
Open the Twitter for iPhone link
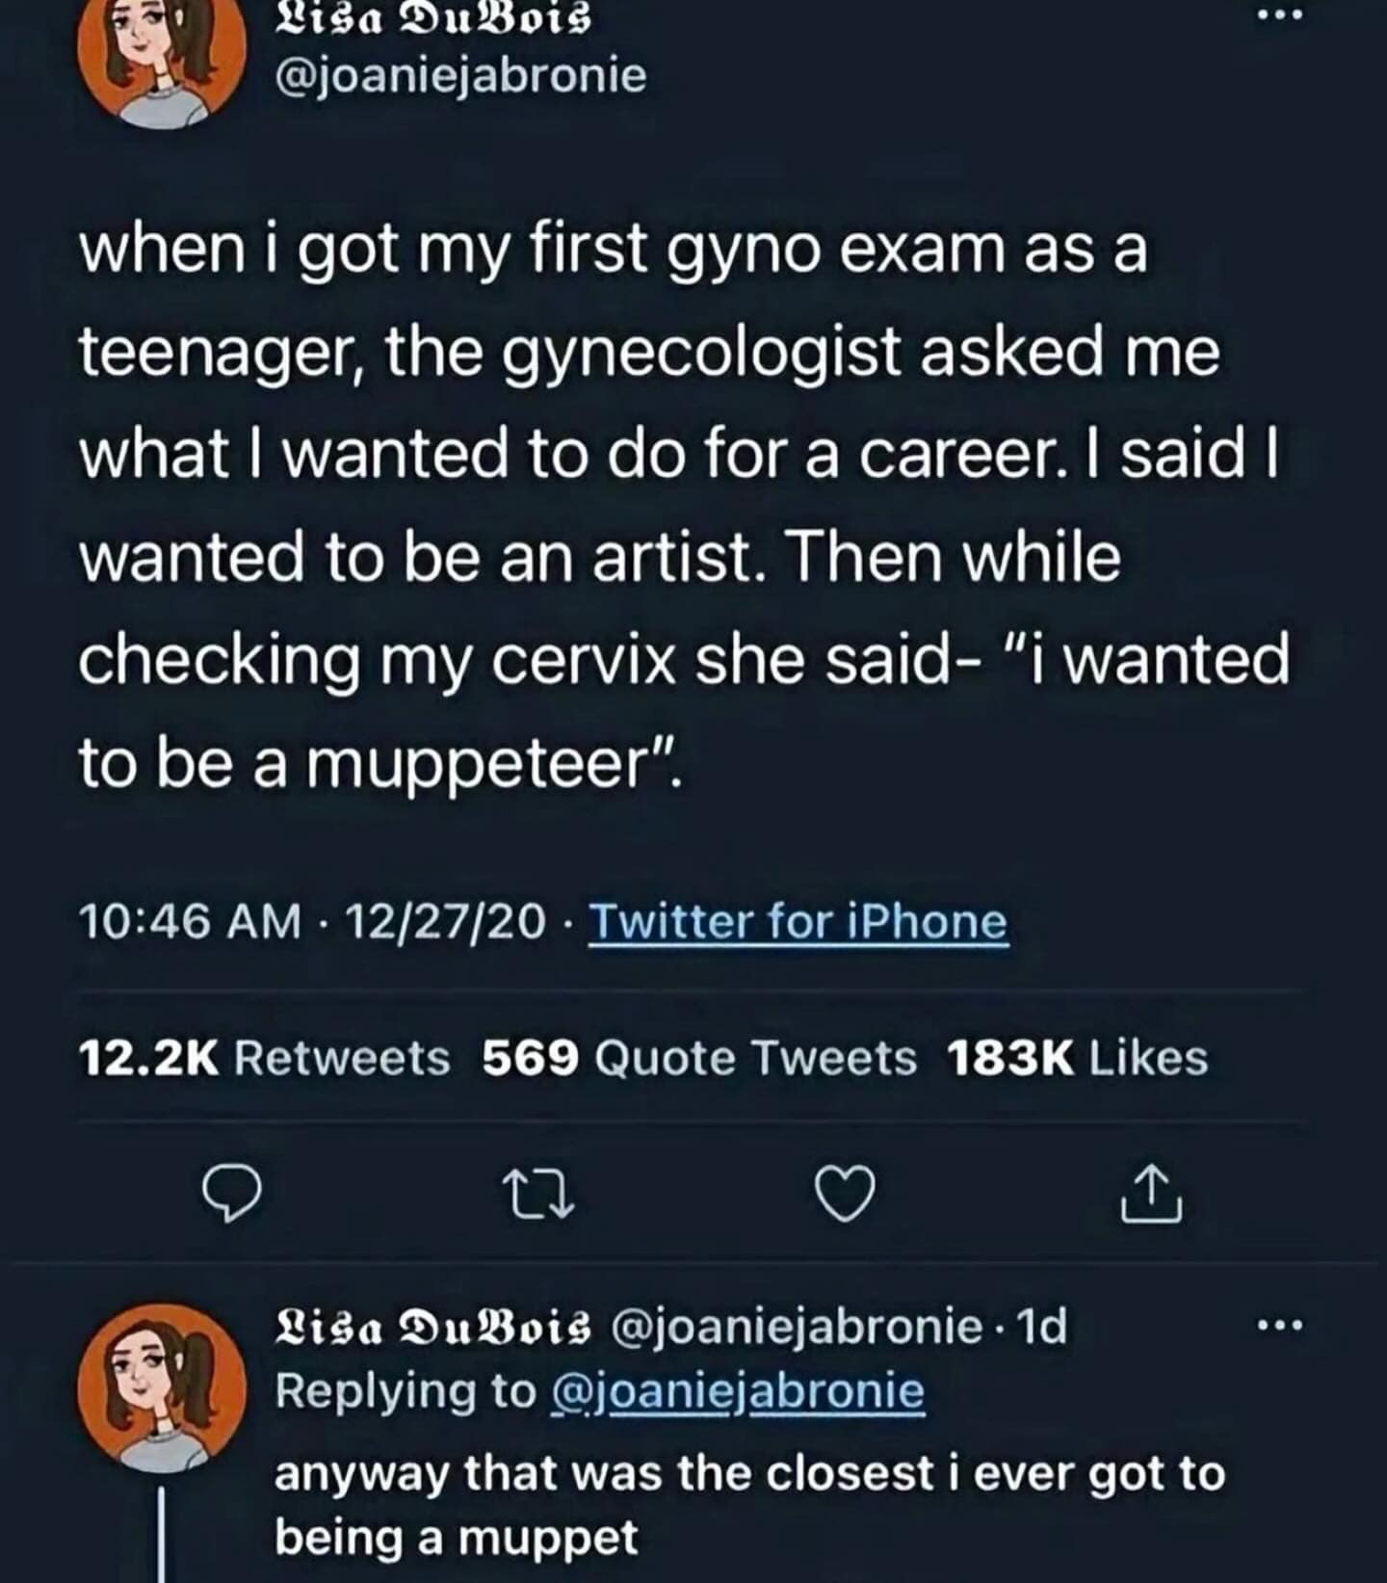click(798, 922)
